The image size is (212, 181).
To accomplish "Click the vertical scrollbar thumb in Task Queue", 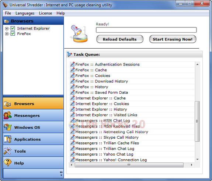I will 197,121.
